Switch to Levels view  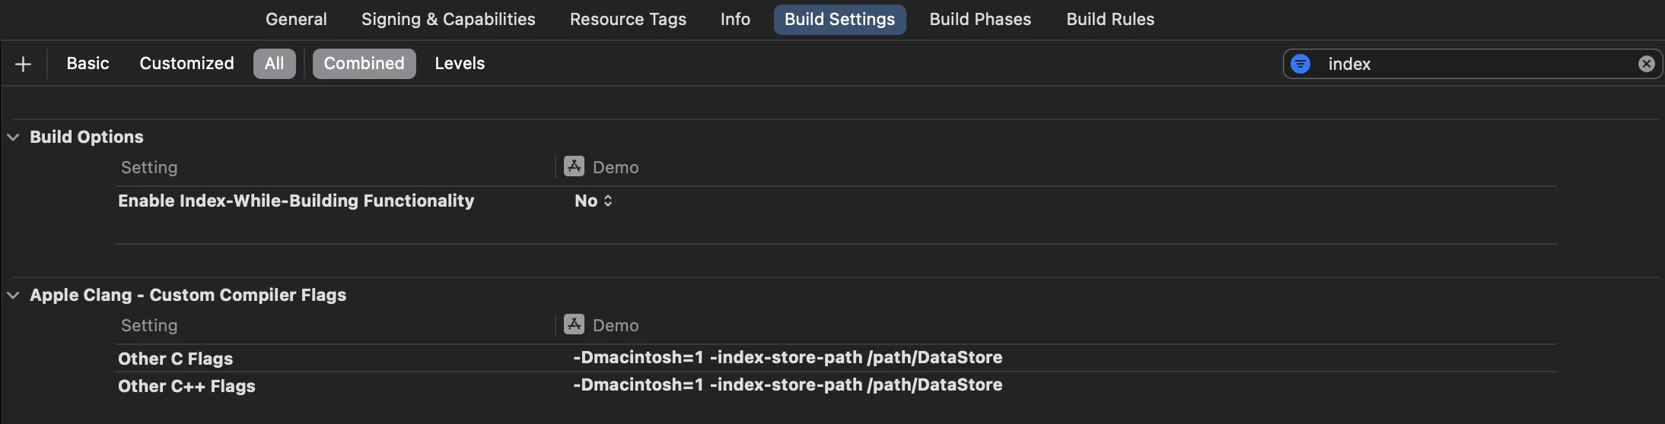[x=460, y=64]
